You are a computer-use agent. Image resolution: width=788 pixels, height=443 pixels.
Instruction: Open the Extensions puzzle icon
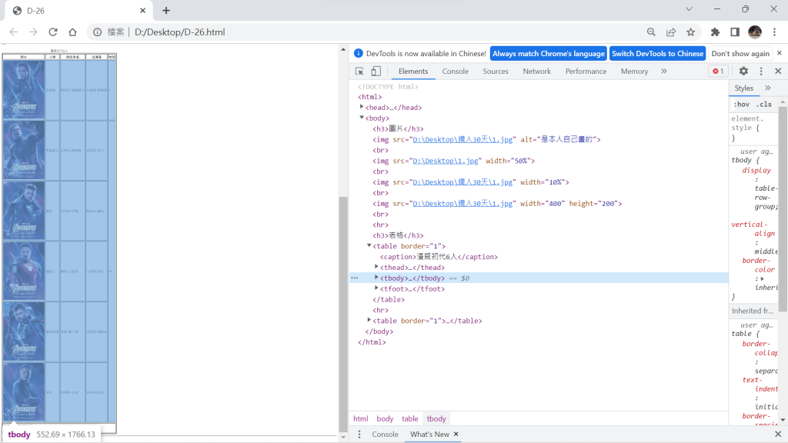(x=715, y=32)
